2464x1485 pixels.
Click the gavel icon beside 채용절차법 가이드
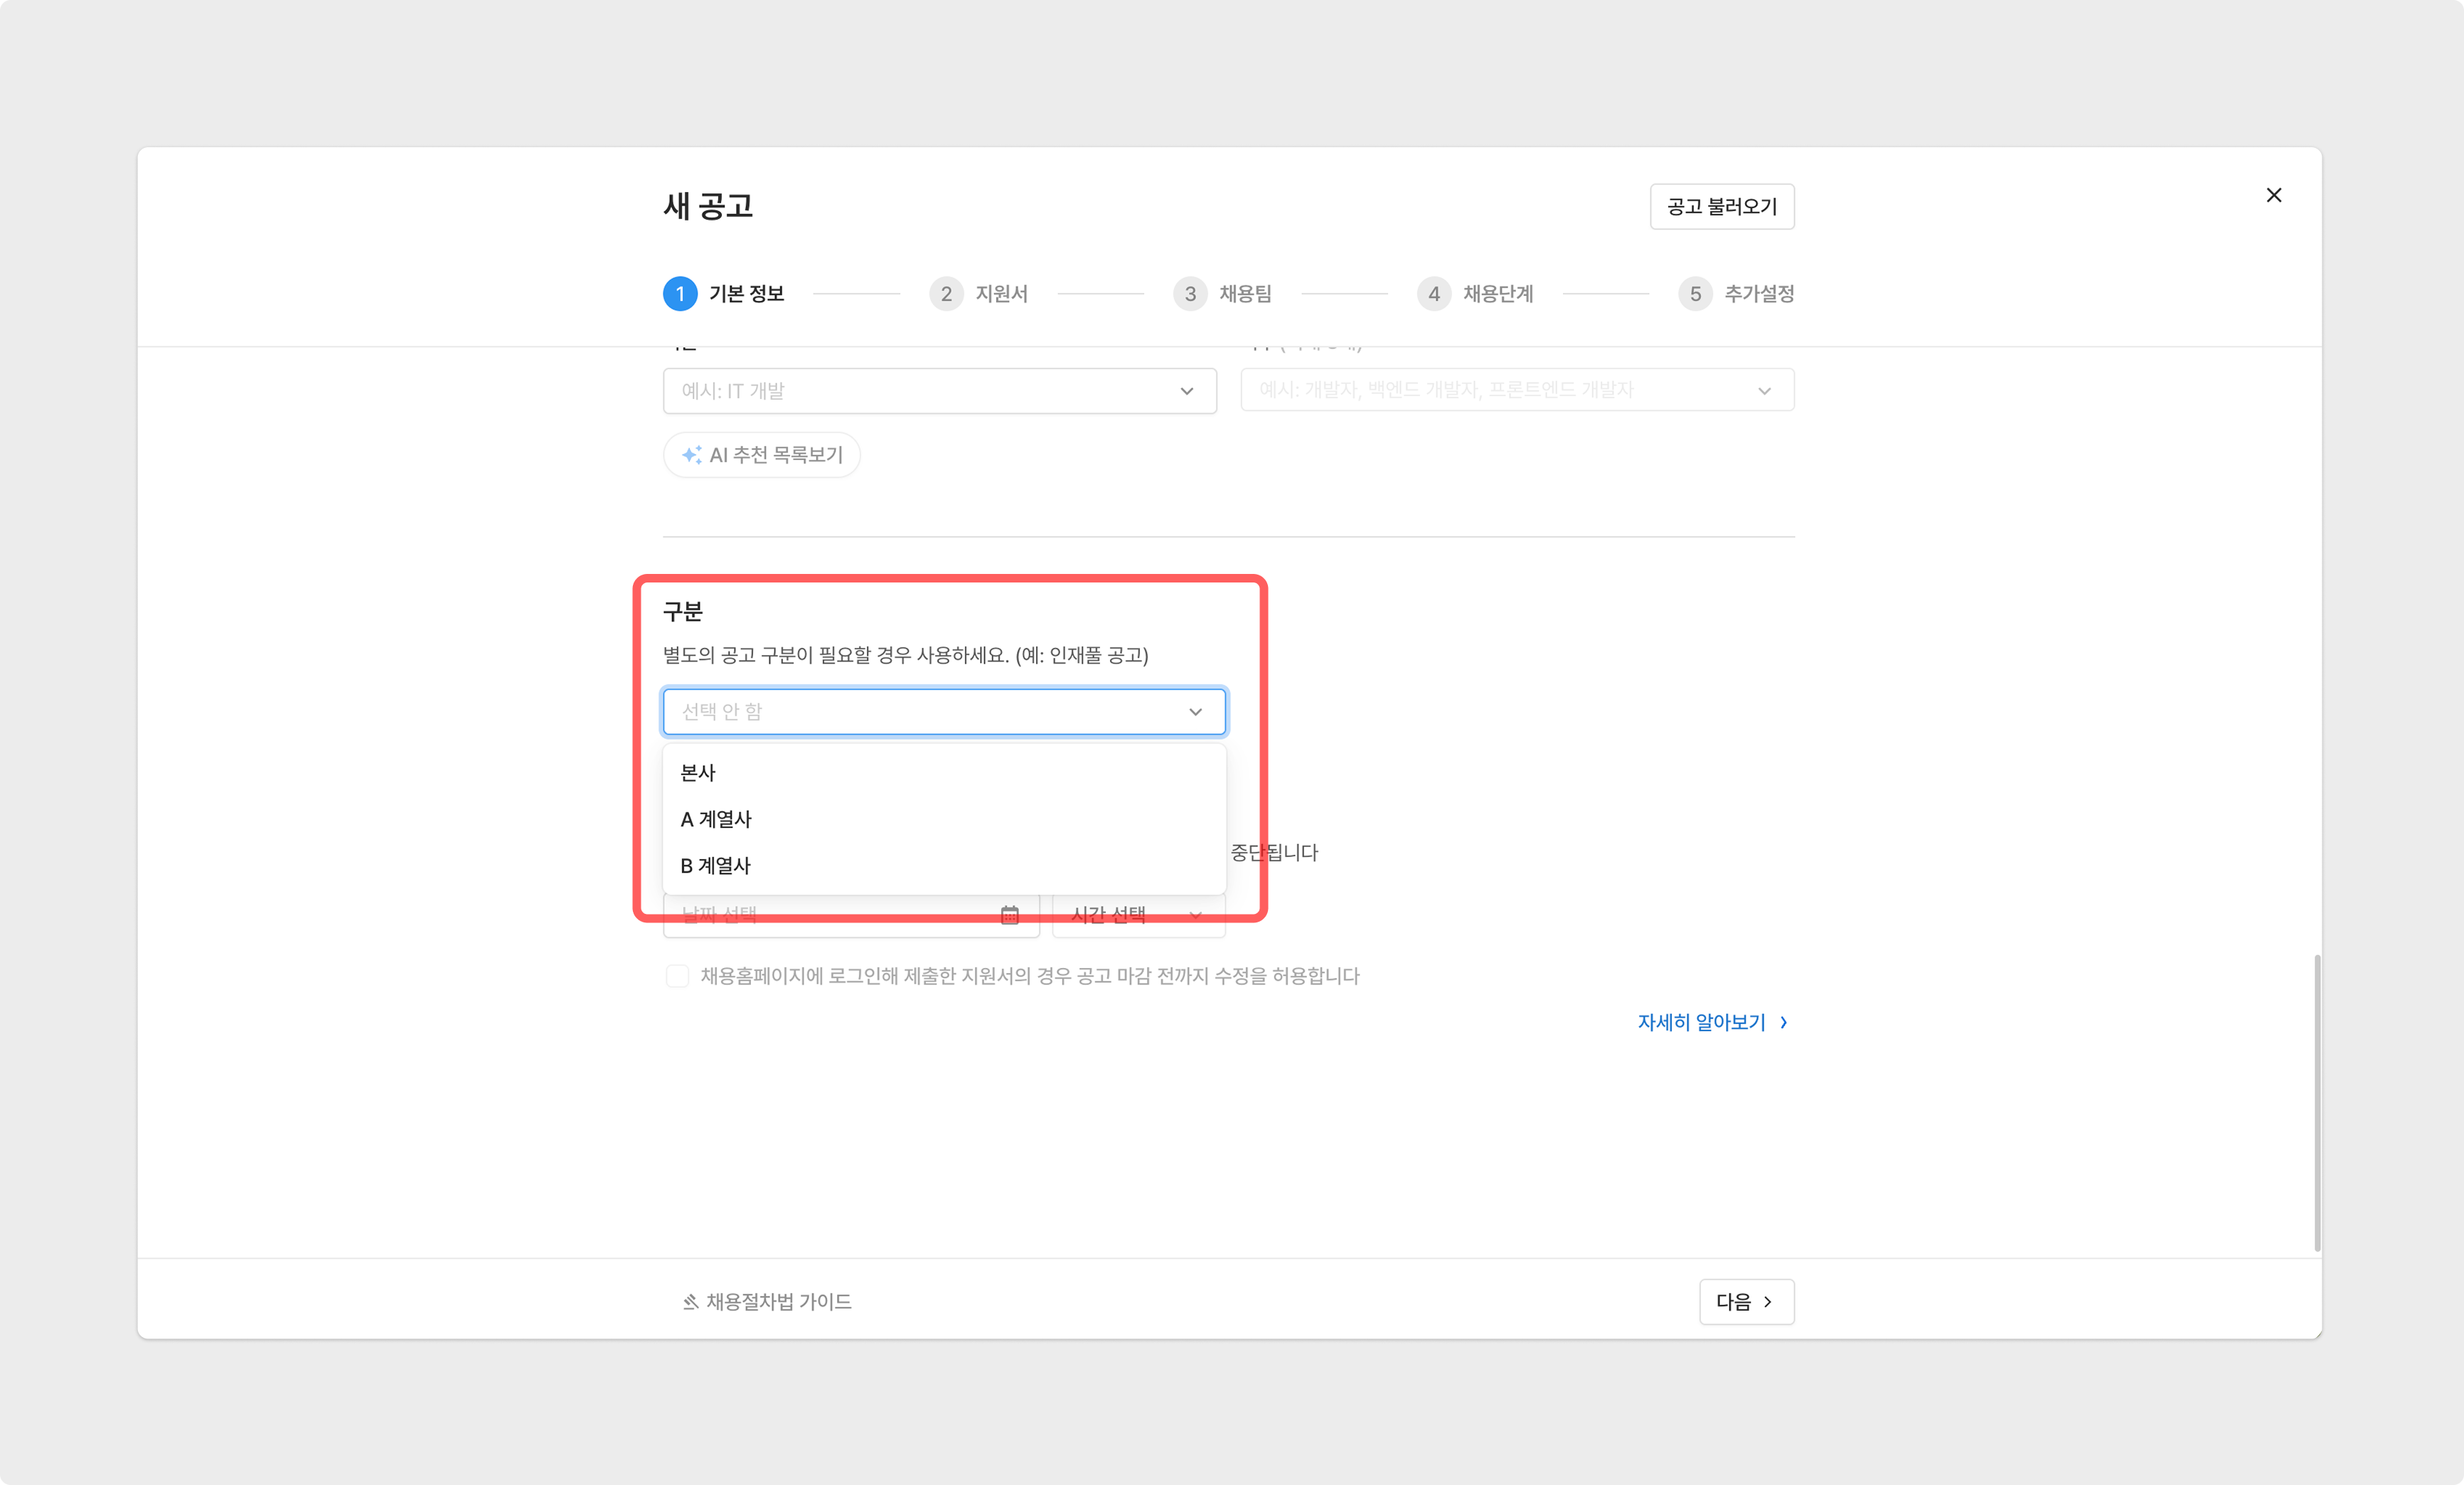(690, 1302)
